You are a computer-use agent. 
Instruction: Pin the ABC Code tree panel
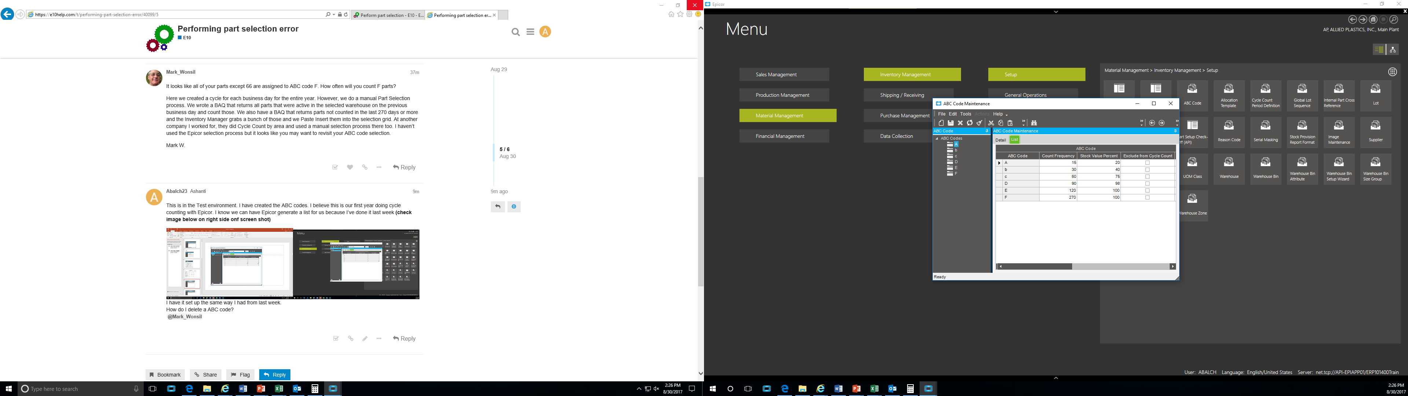tap(987, 131)
